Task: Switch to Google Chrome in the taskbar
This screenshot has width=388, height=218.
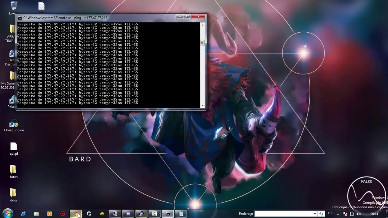Action: tap(76, 214)
